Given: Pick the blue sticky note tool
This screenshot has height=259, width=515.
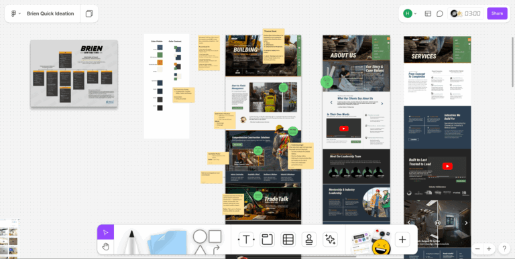Looking at the screenshot, I should pyautogui.click(x=168, y=242).
